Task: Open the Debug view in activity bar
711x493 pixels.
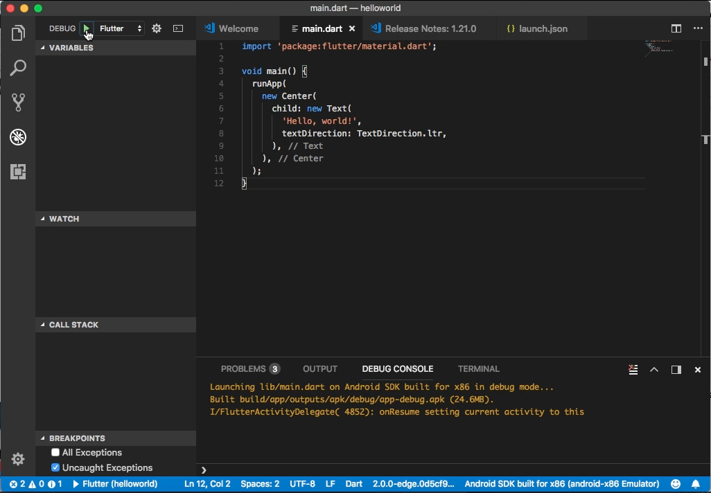Action: point(18,137)
